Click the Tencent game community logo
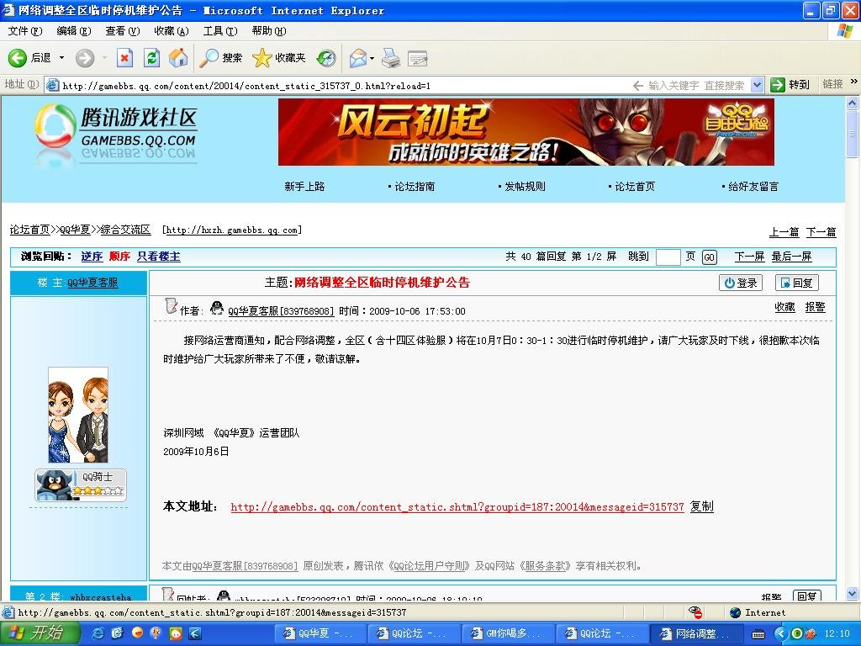This screenshot has width=861, height=646. 116,133
